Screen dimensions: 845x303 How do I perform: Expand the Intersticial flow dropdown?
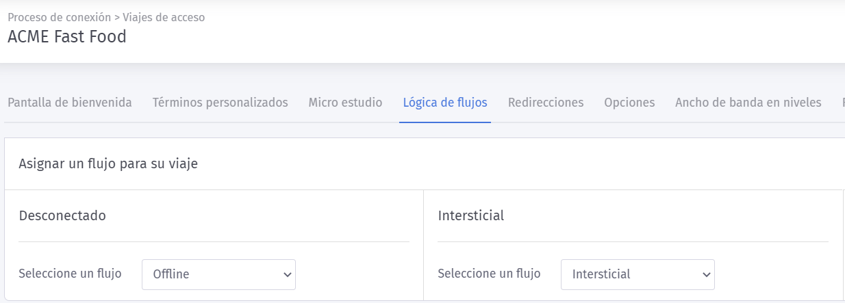pyautogui.click(x=638, y=274)
